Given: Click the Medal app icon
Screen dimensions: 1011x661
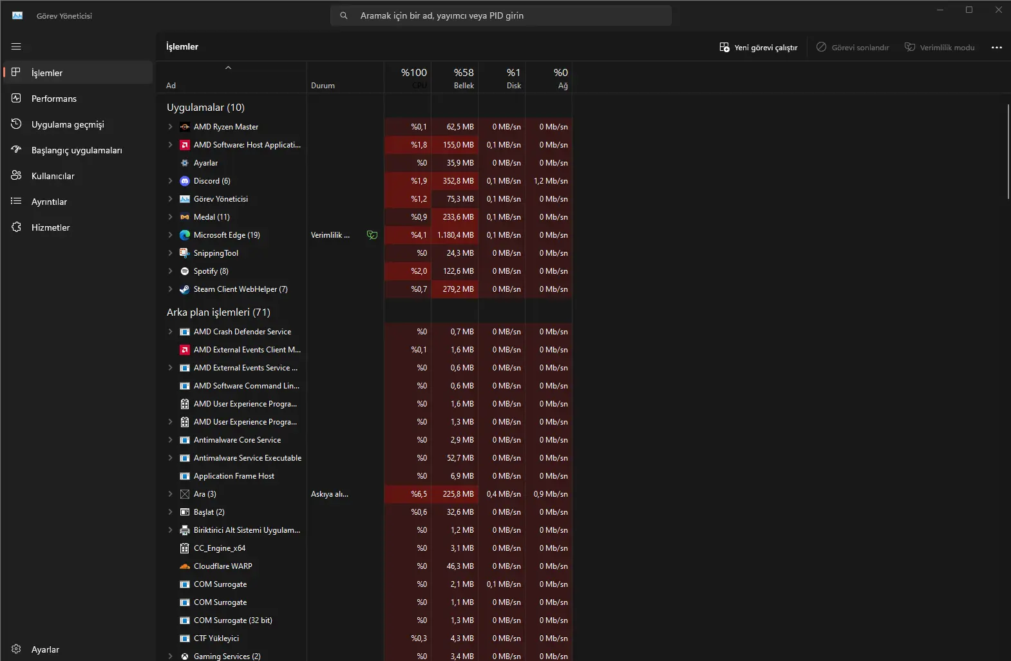Looking at the screenshot, I should [185, 217].
